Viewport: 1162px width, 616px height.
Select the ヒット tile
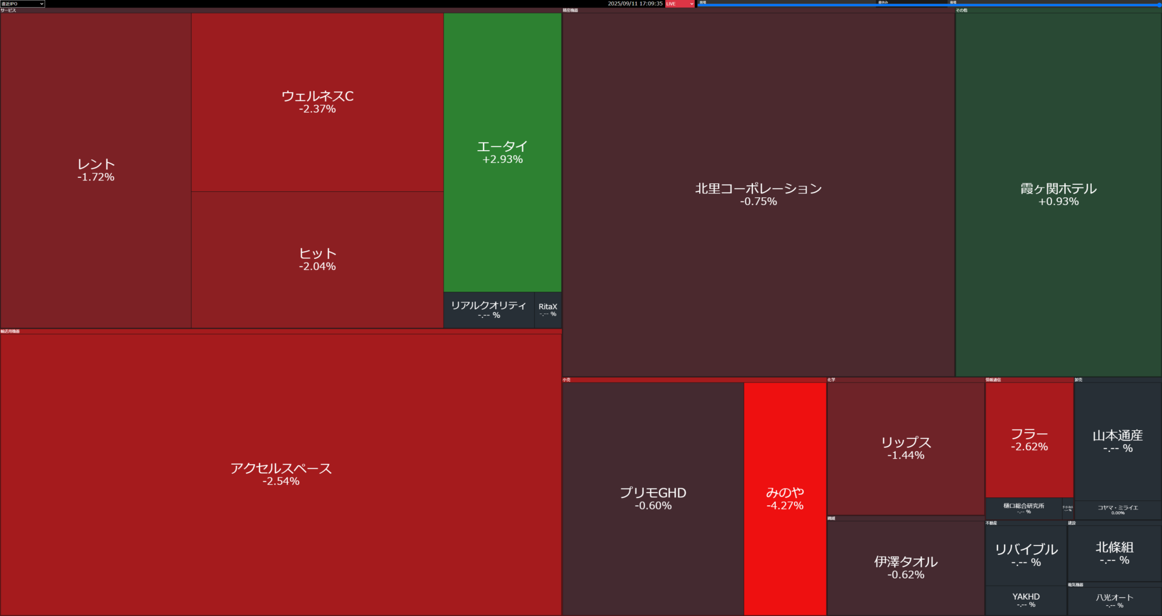318,260
